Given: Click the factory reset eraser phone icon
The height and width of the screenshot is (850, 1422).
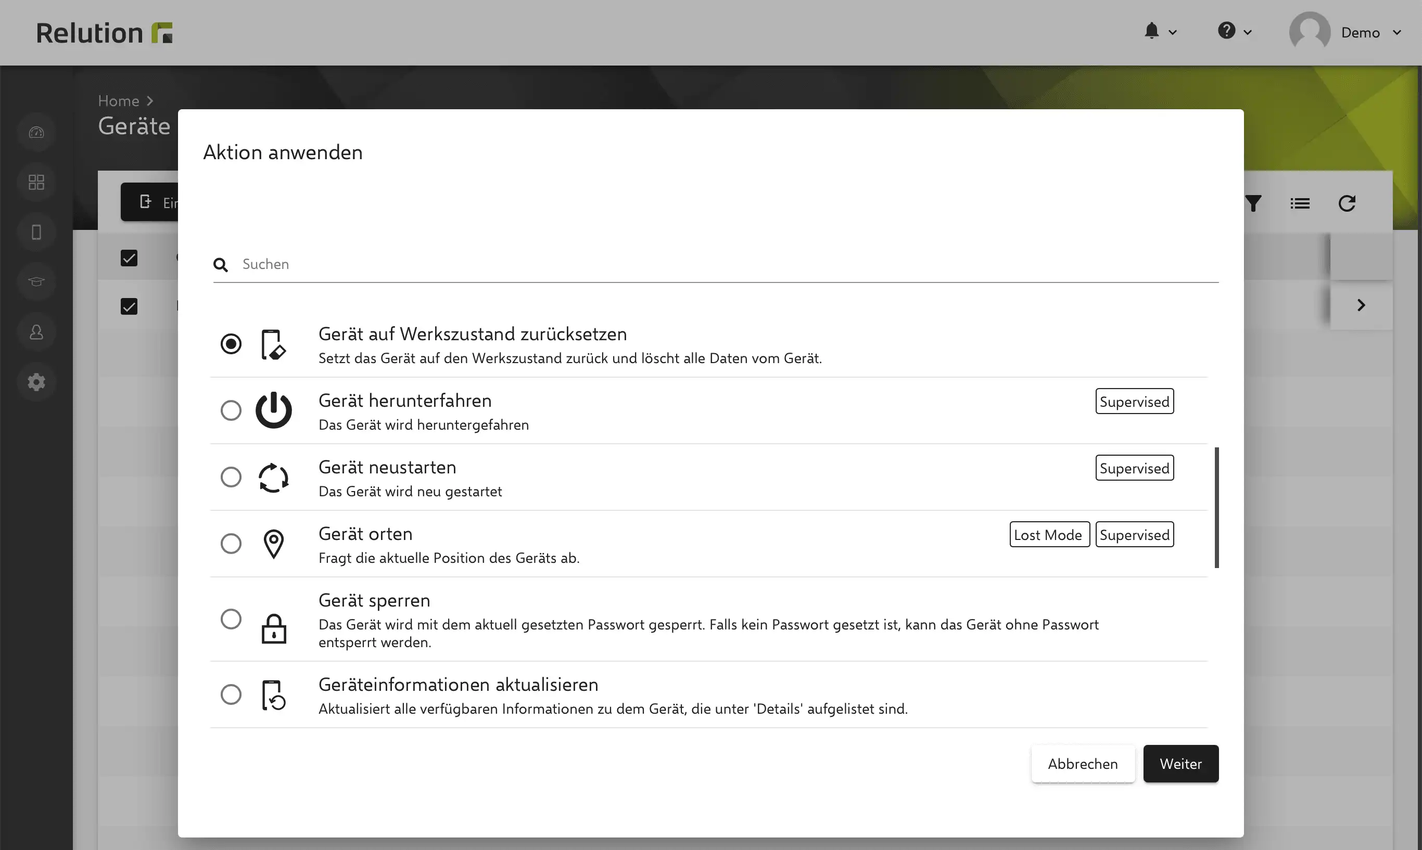Looking at the screenshot, I should pos(273,345).
